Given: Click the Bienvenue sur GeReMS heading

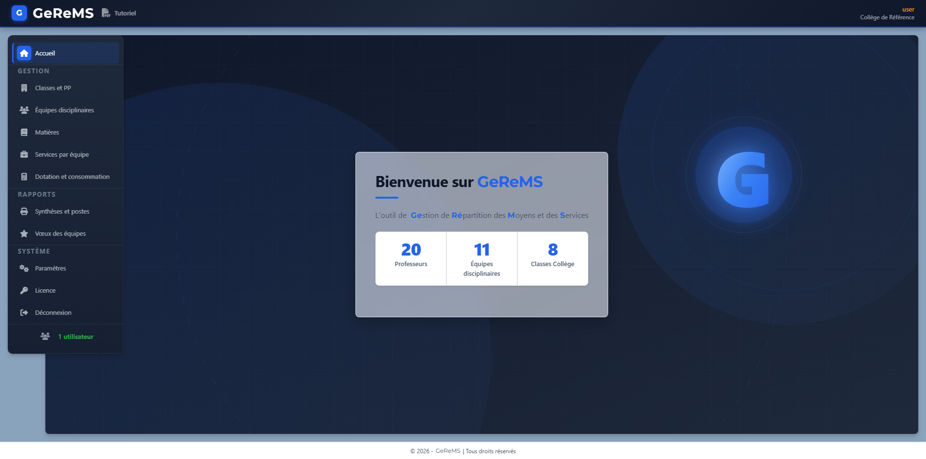Looking at the screenshot, I should 459,182.
